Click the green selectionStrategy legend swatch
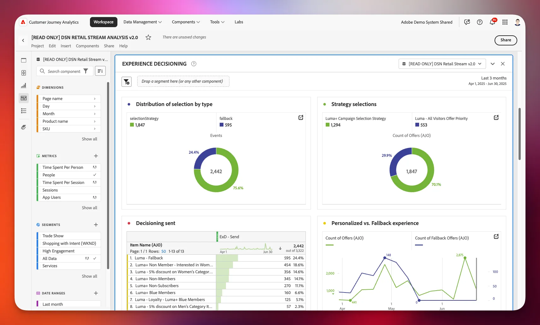This screenshot has height=325, width=540. (x=132, y=125)
